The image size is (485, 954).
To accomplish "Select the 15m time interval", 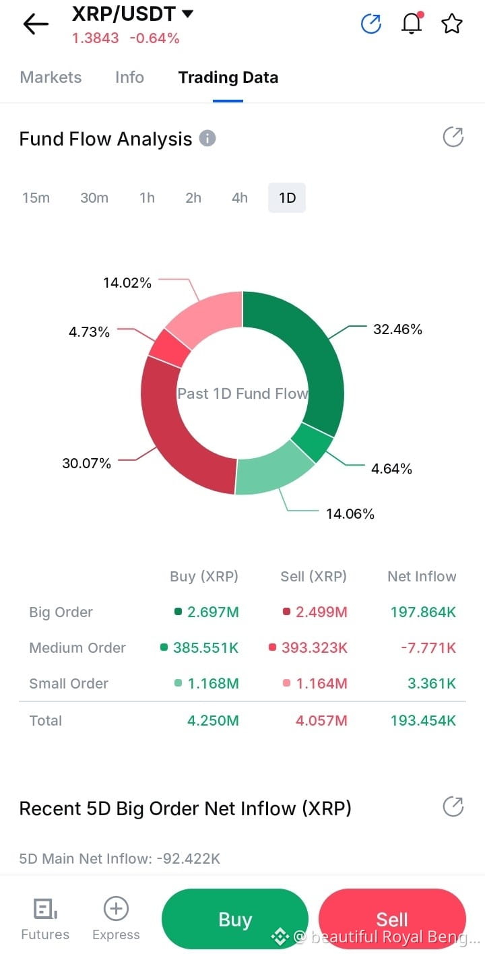I will 36,197.
